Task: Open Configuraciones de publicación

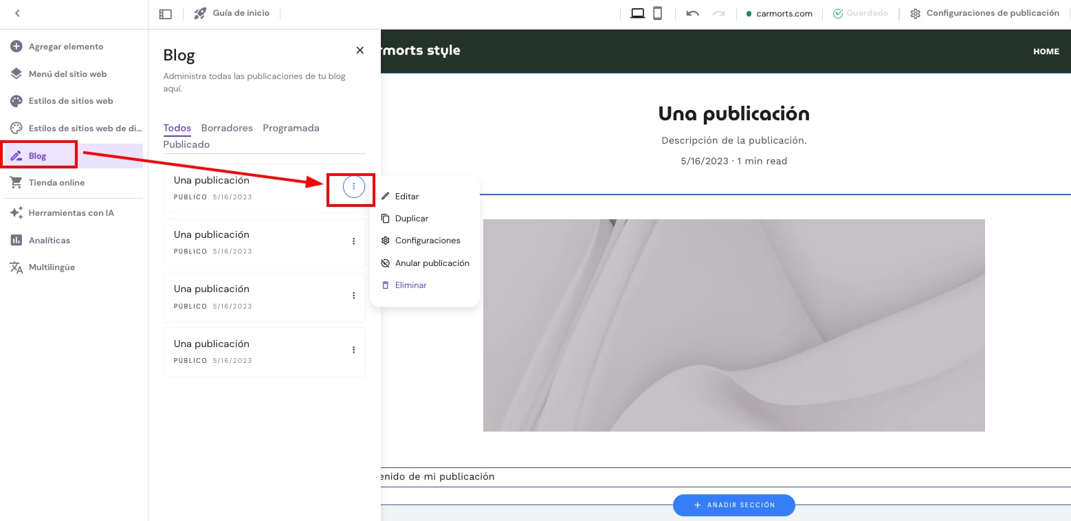Action: 984,13
